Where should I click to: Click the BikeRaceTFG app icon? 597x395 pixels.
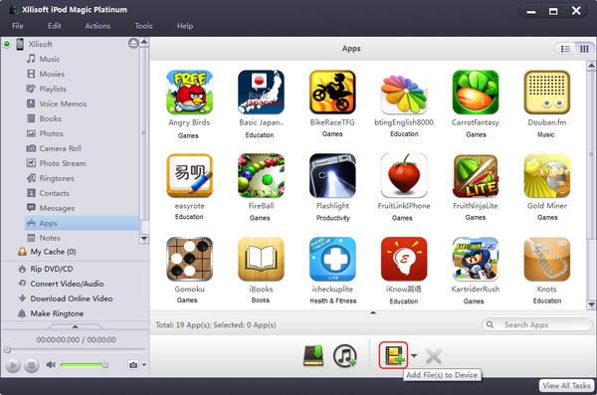[x=332, y=93]
